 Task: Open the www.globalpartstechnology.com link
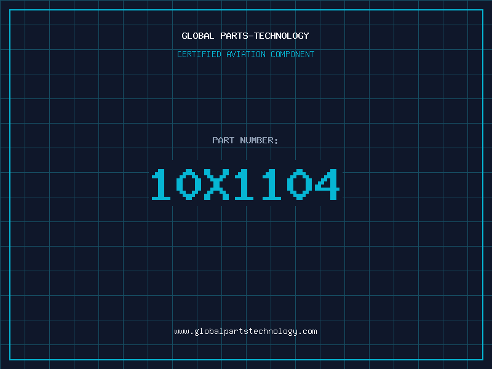245,331
